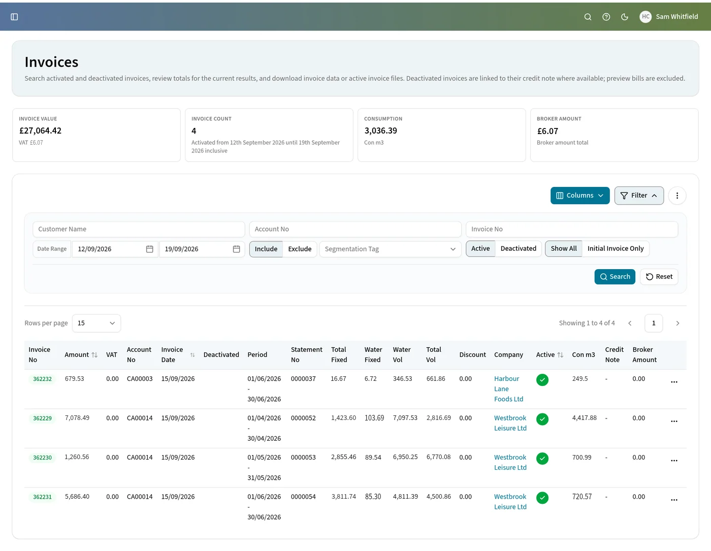
Task: Go to next page arrow
Action: pos(677,323)
